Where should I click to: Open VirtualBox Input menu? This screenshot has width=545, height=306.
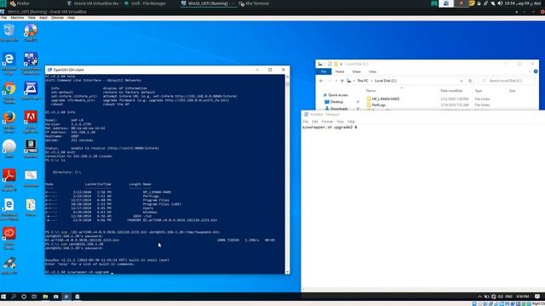tap(43, 17)
